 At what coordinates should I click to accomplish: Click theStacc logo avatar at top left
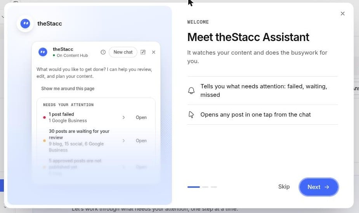(x=25, y=24)
